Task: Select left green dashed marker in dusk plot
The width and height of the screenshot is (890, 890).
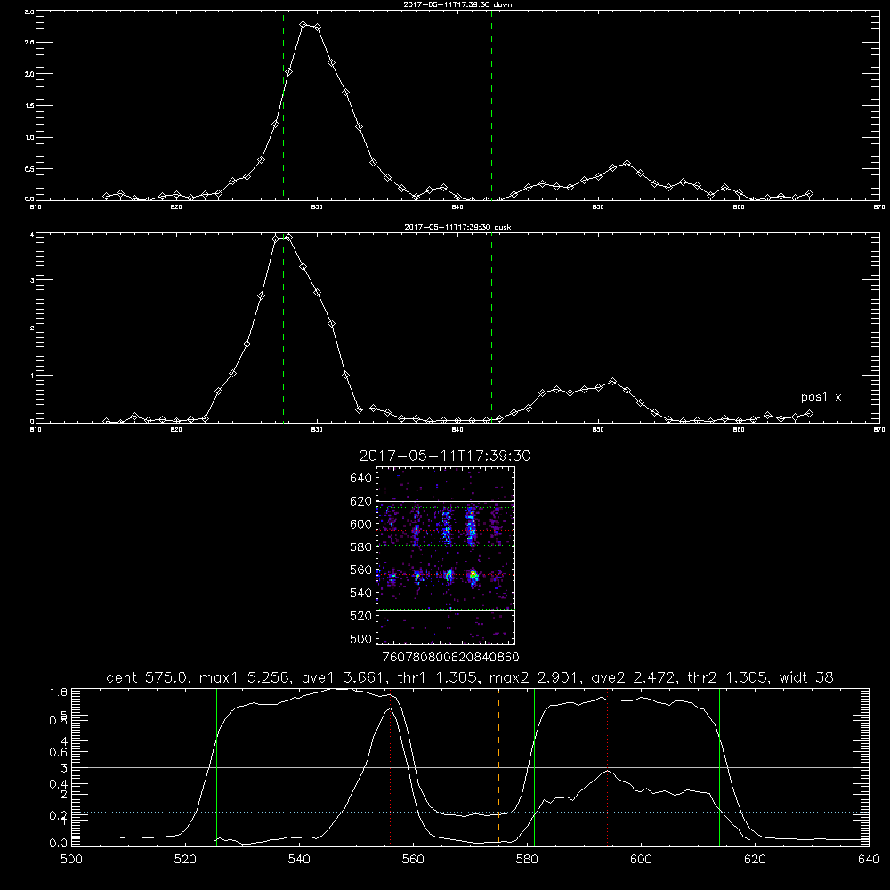Action: (283, 328)
